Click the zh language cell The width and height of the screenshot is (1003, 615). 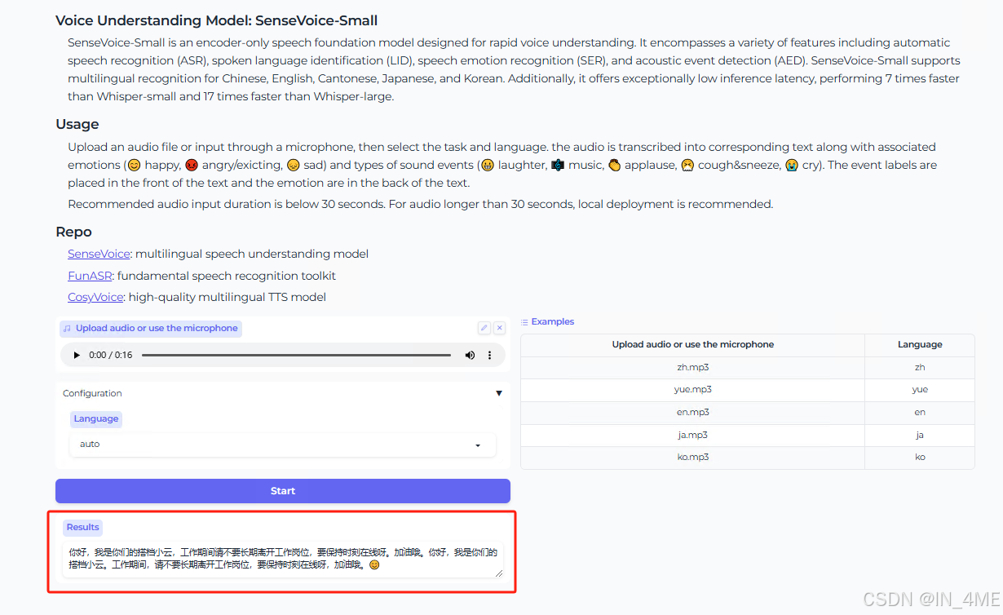(920, 367)
